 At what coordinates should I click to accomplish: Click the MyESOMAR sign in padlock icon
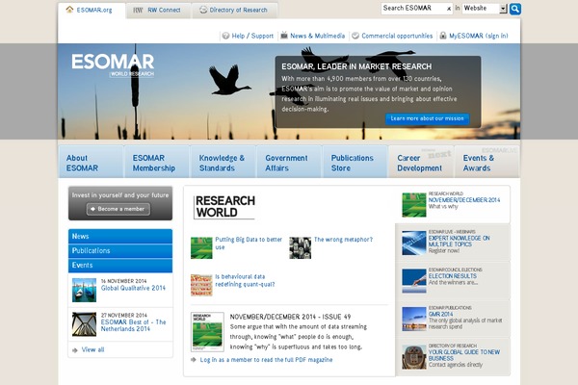pyautogui.click(x=443, y=36)
